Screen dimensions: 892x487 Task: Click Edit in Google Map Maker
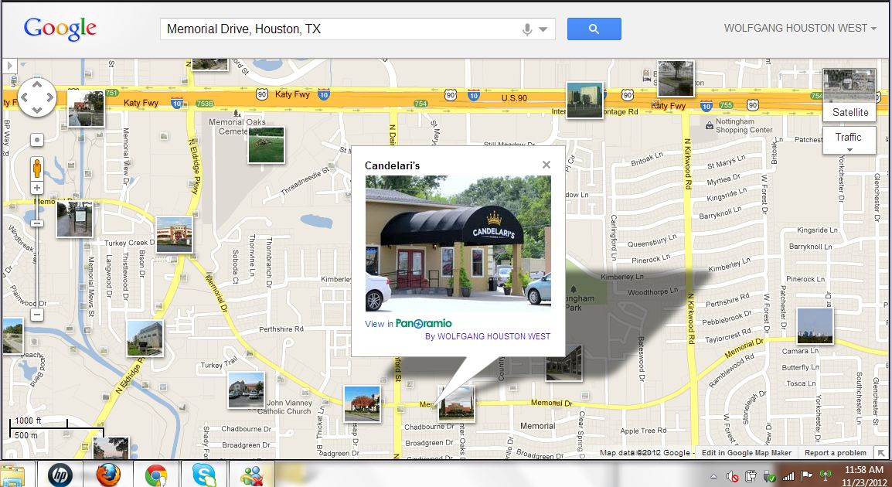[x=747, y=453]
